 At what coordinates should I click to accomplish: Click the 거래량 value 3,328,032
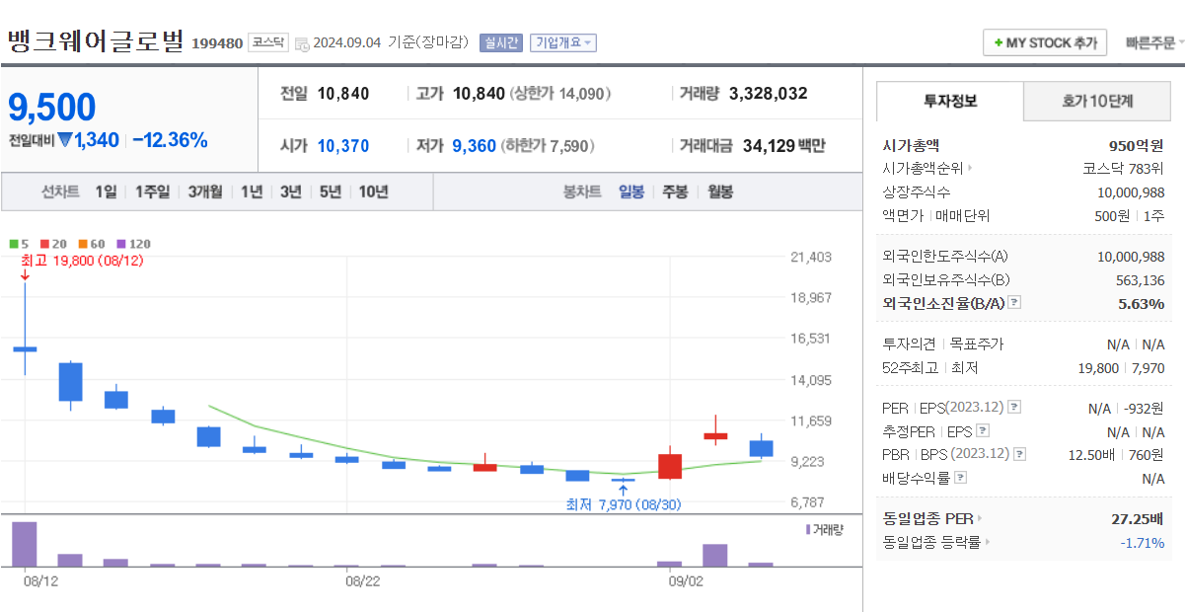[x=768, y=94]
